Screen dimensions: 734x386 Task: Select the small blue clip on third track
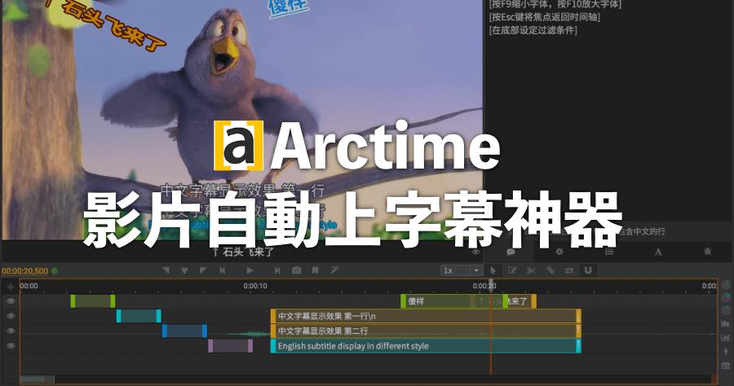tap(184, 331)
